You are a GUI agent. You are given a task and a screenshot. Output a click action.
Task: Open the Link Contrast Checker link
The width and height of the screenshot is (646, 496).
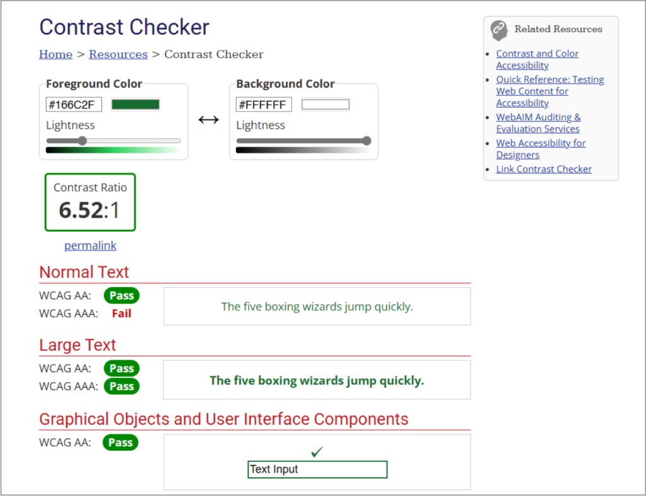pos(544,169)
